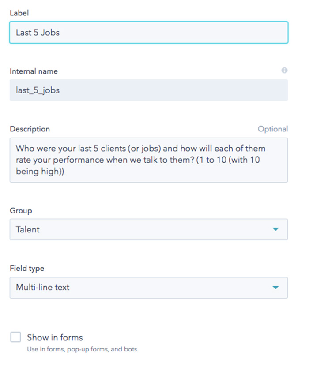Open the Group dropdown arrow
Screen dimensions: 309x370
coord(275,229)
